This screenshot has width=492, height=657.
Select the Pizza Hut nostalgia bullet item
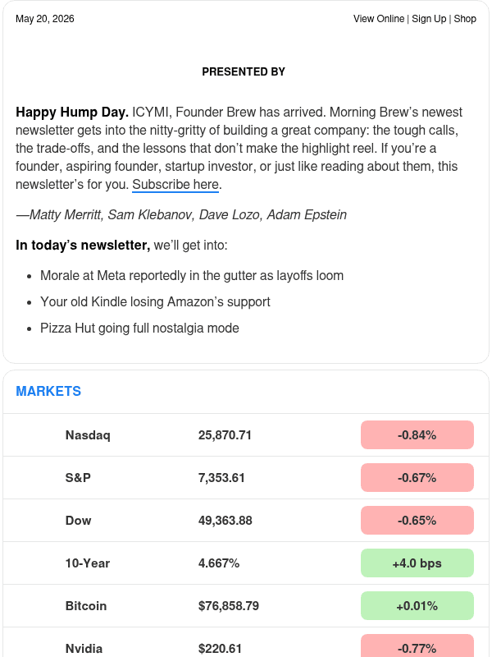[x=139, y=328]
